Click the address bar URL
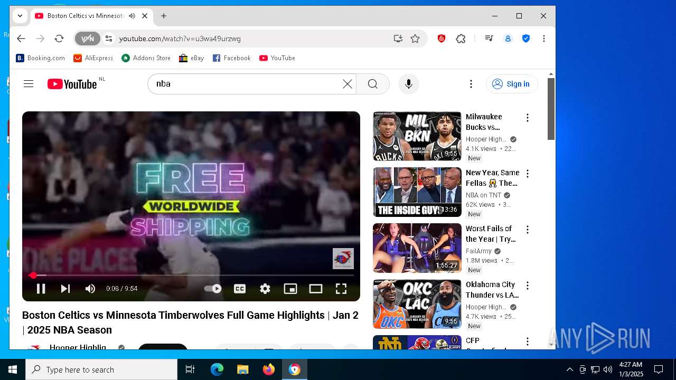 (180, 39)
